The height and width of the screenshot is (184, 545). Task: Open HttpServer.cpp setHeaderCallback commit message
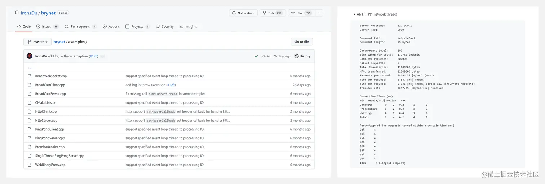coord(177,121)
